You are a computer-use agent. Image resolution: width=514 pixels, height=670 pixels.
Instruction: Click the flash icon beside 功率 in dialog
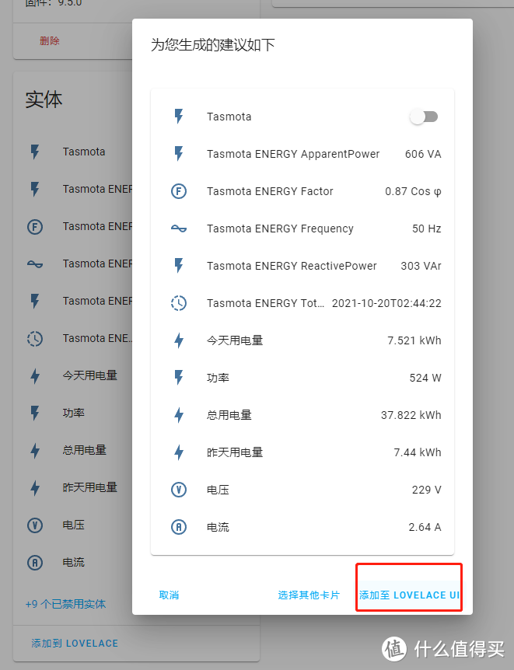point(179,378)
